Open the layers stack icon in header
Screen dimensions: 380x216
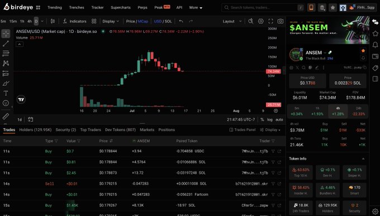point(322,7)
